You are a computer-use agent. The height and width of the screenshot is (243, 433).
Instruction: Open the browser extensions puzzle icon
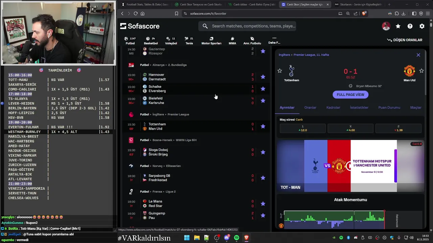pos(396,13)
